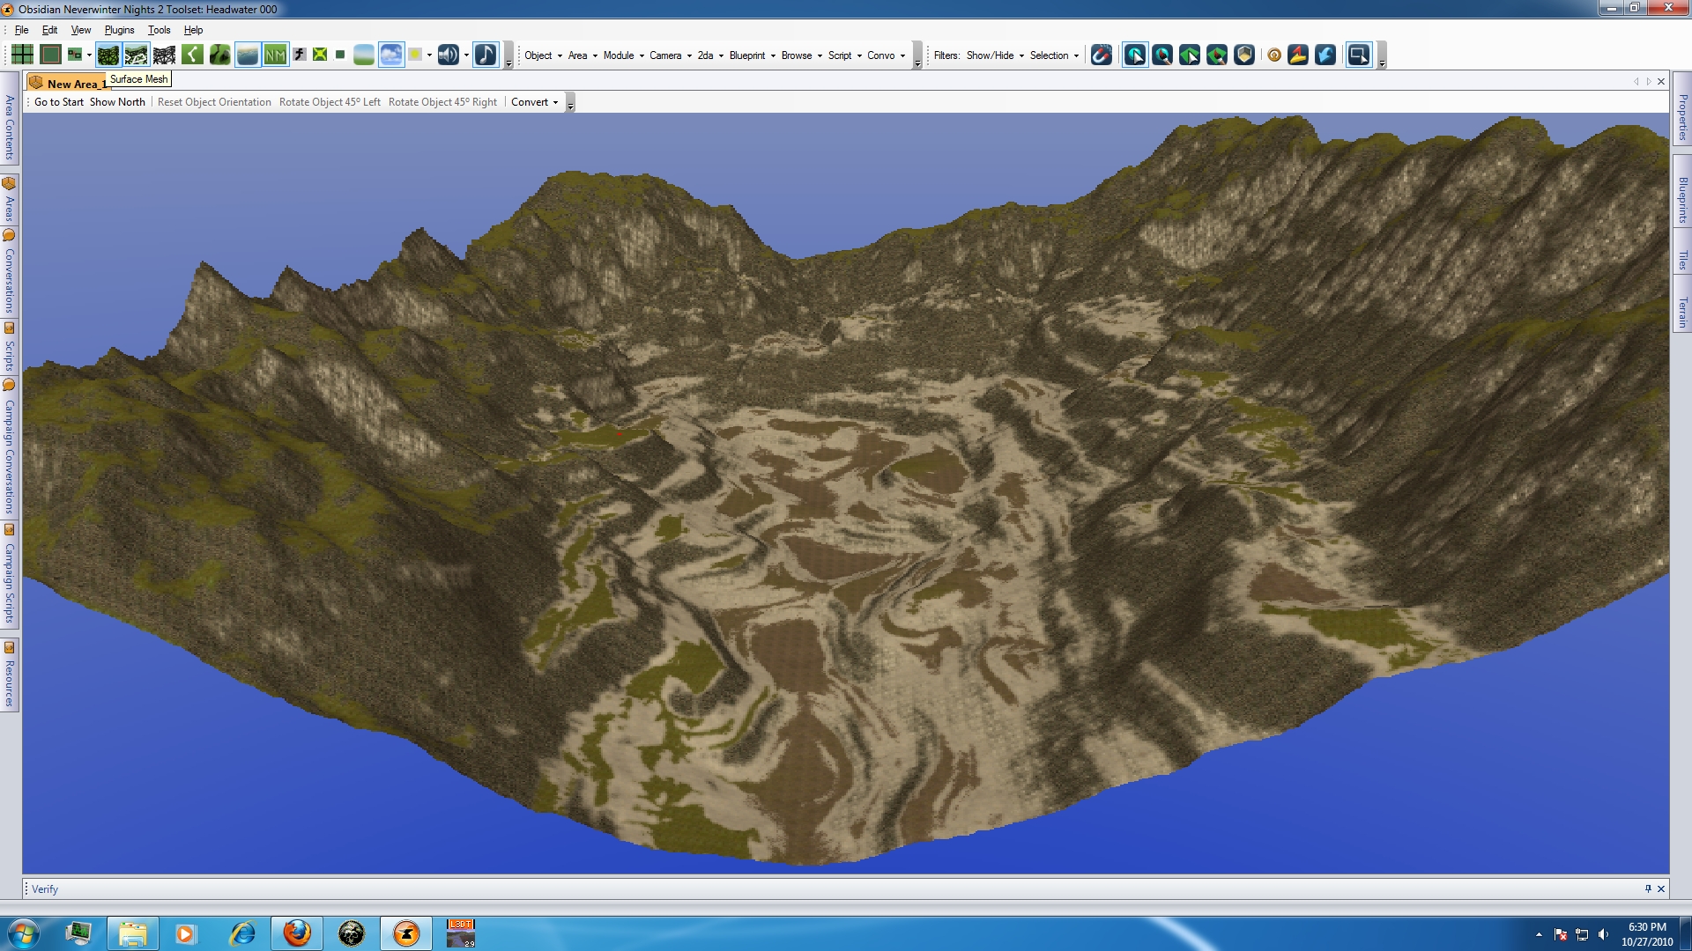
Task: Click the NM normal map icon
Action: click(x=275, y=55)
